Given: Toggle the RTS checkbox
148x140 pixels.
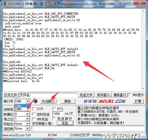Looking at the screenshot, I should 54,109.
